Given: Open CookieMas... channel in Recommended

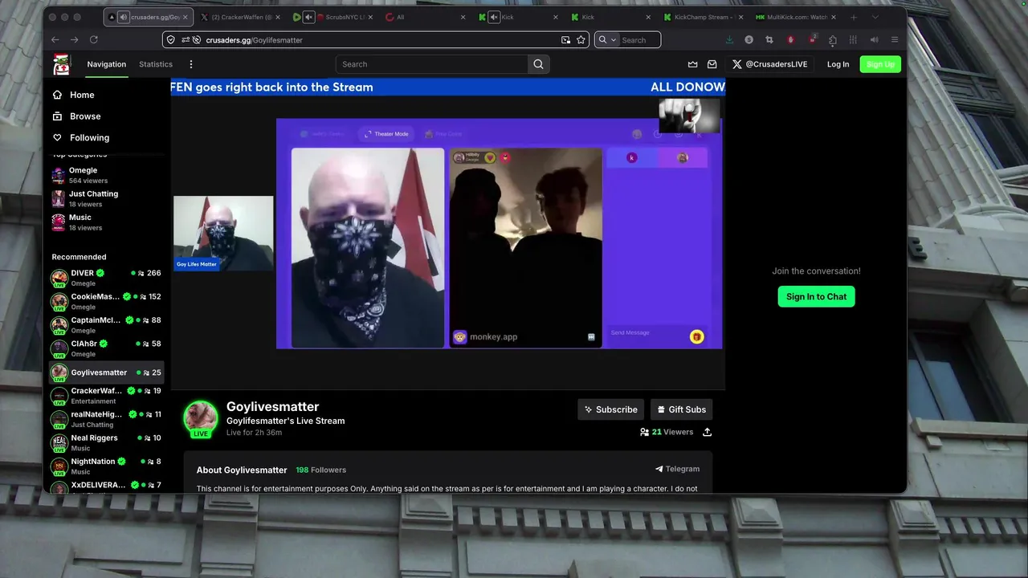Looking at the screenshot, I should point(106,301).
